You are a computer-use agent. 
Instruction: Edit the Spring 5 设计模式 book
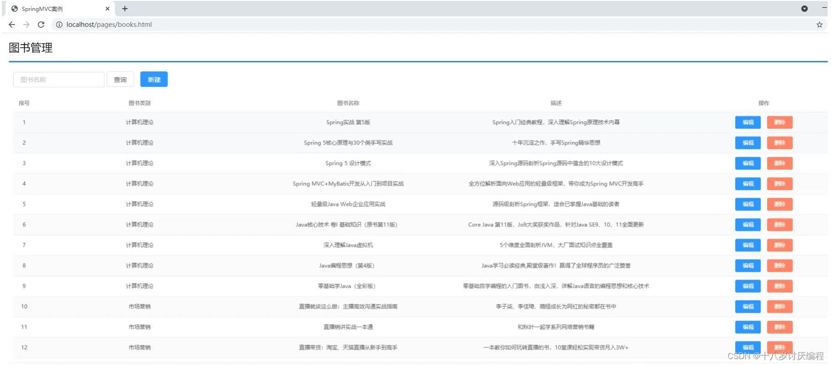[748, 163]
